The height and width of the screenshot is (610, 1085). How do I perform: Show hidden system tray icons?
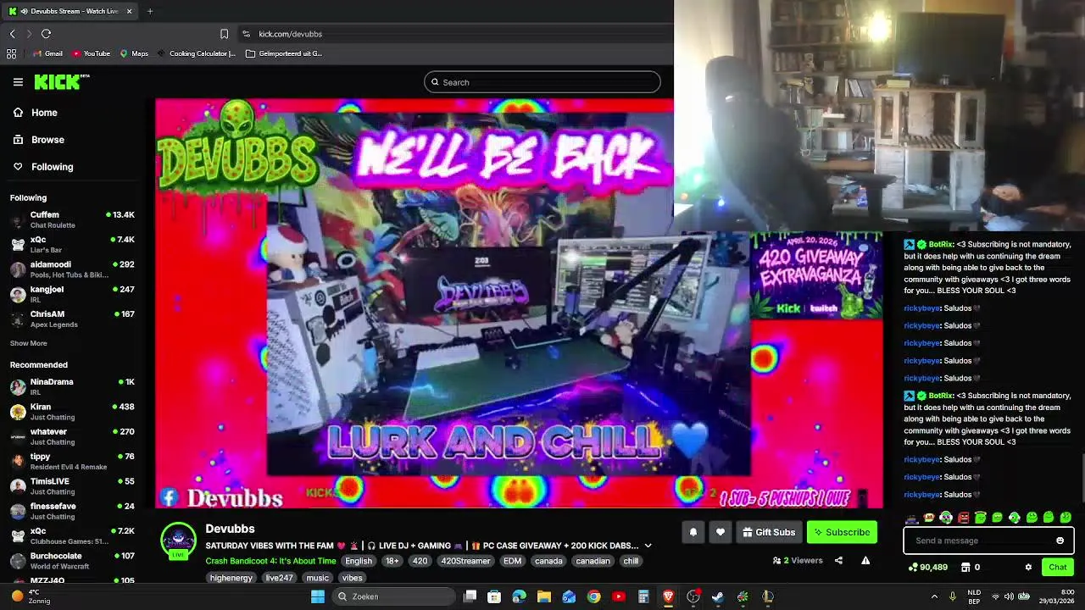[934, 596]
